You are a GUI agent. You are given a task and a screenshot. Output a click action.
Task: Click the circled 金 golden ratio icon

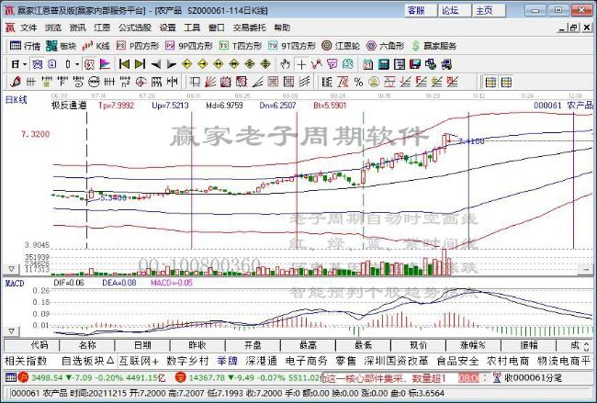pyautogui.click(x=374, y=82)
